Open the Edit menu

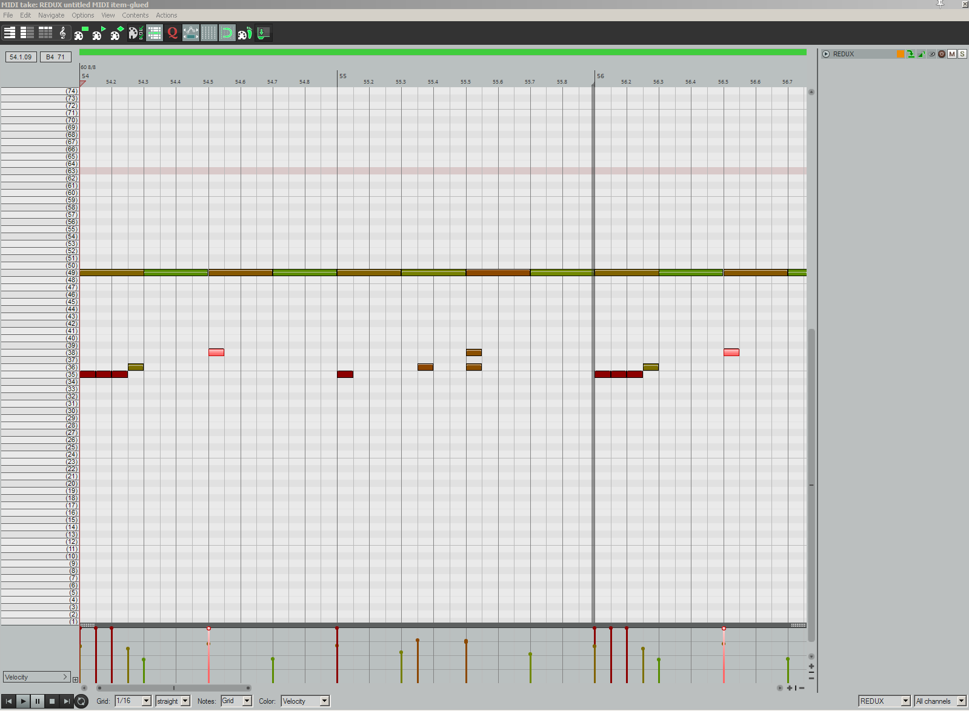25,15
